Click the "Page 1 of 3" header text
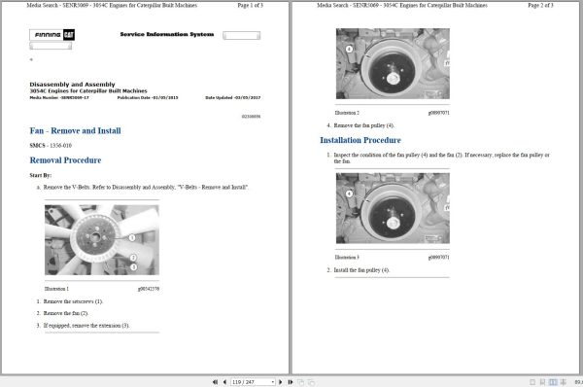 [x=251, y=5]
